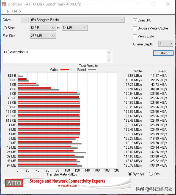Click the ATTO Disk Benchmark title bar icon
The height and width of the screenshot is (195, 176).
4,4
